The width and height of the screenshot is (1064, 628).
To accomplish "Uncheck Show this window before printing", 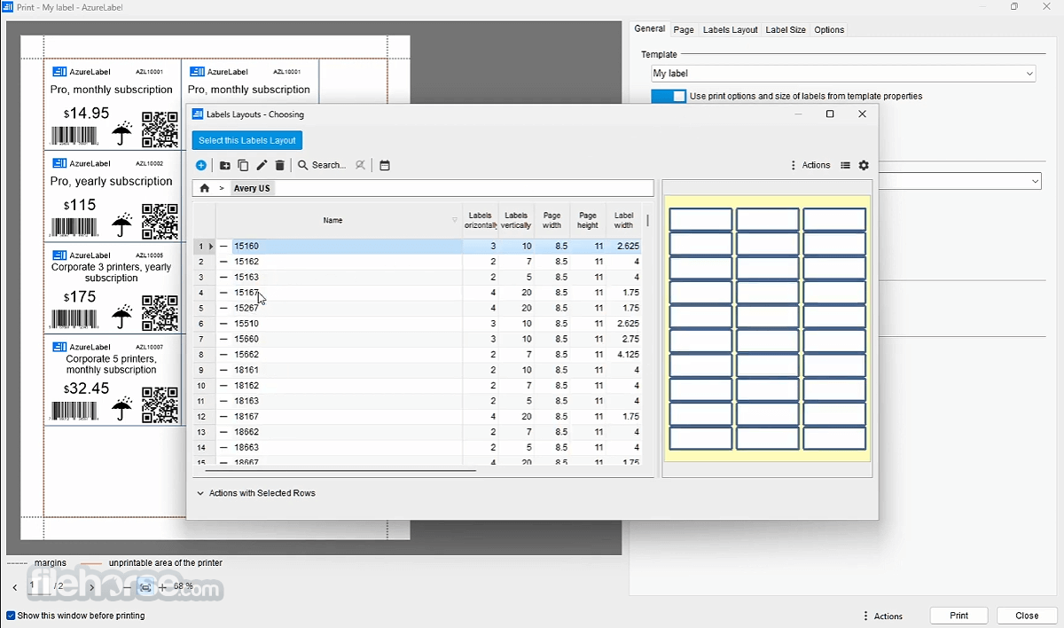I will click(x=11, y=616).
